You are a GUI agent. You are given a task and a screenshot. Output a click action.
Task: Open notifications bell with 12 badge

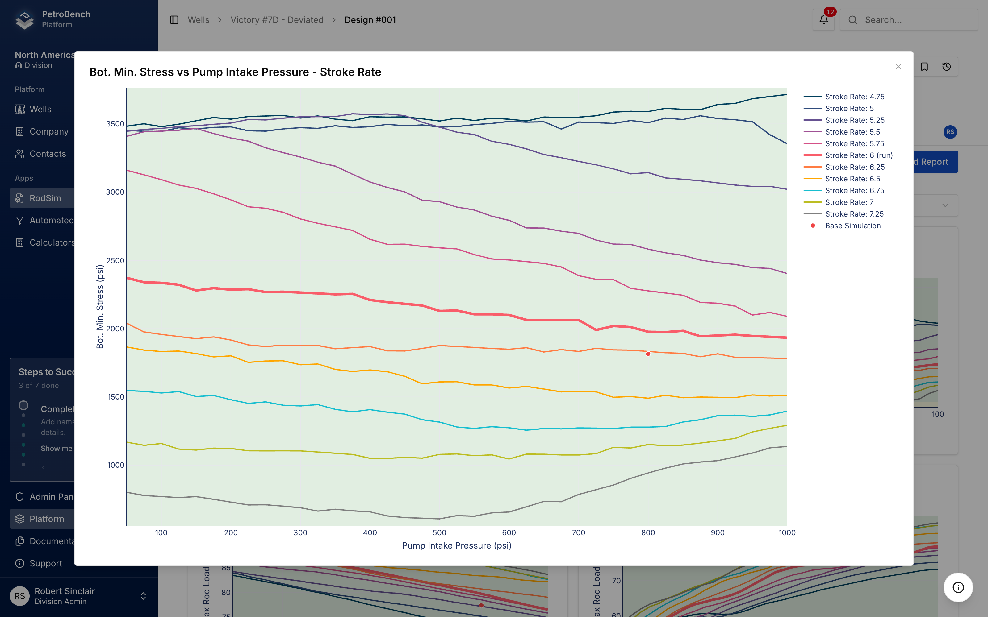(x=823, y=19)
